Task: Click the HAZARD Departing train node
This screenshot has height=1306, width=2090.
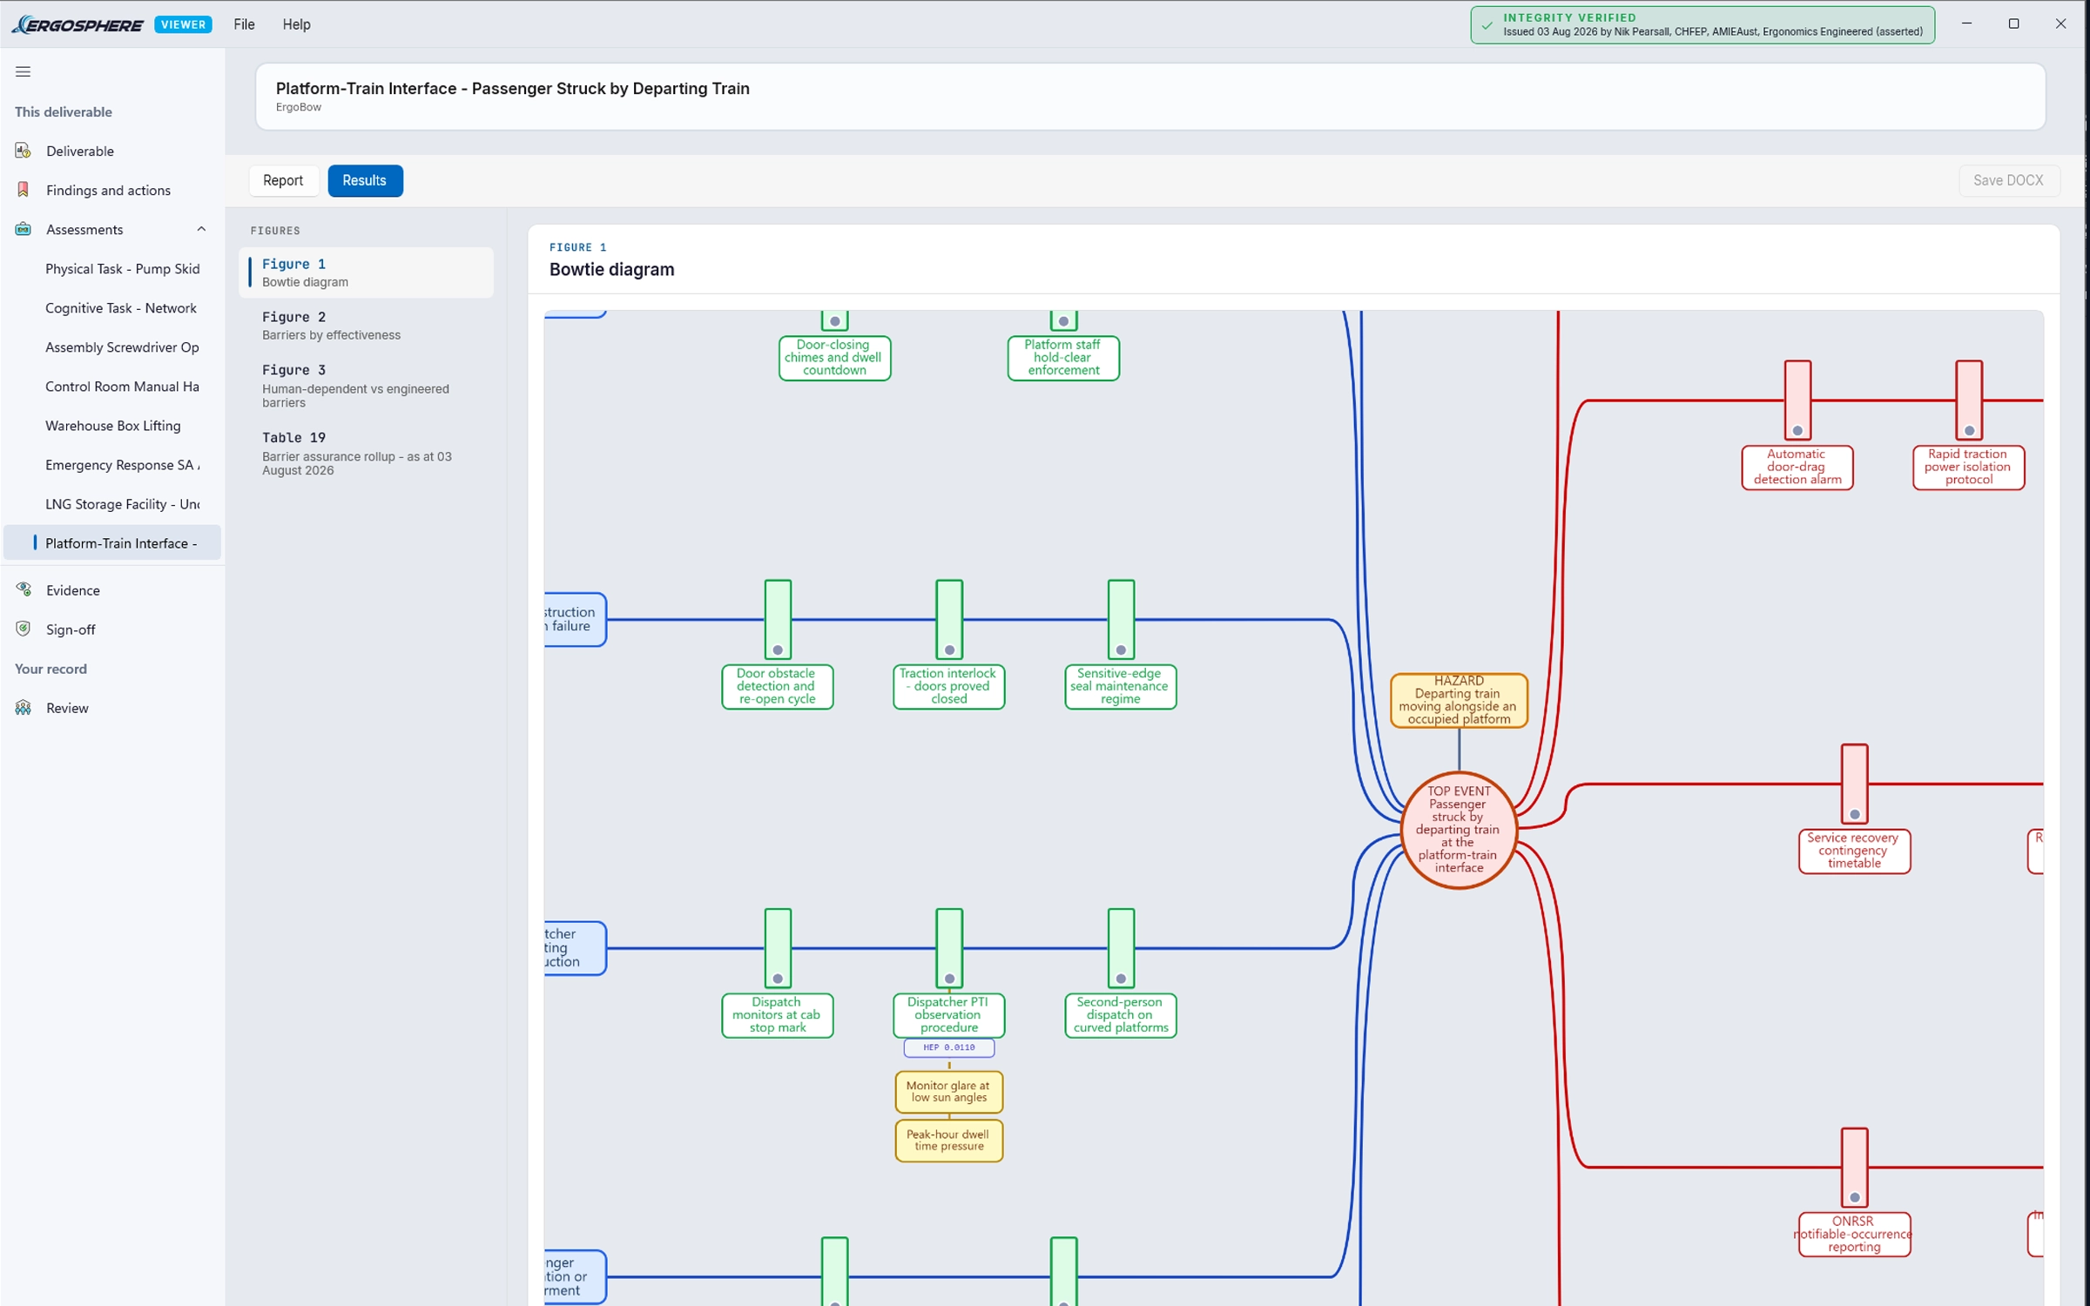Action: point(1459,700)
